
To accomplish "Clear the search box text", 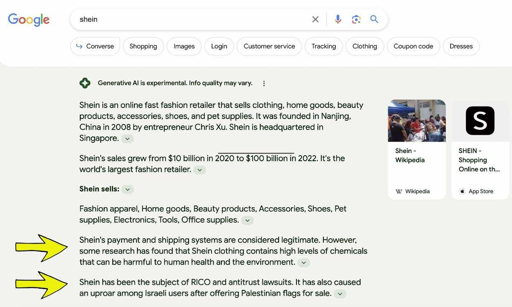I will [315, 19].
